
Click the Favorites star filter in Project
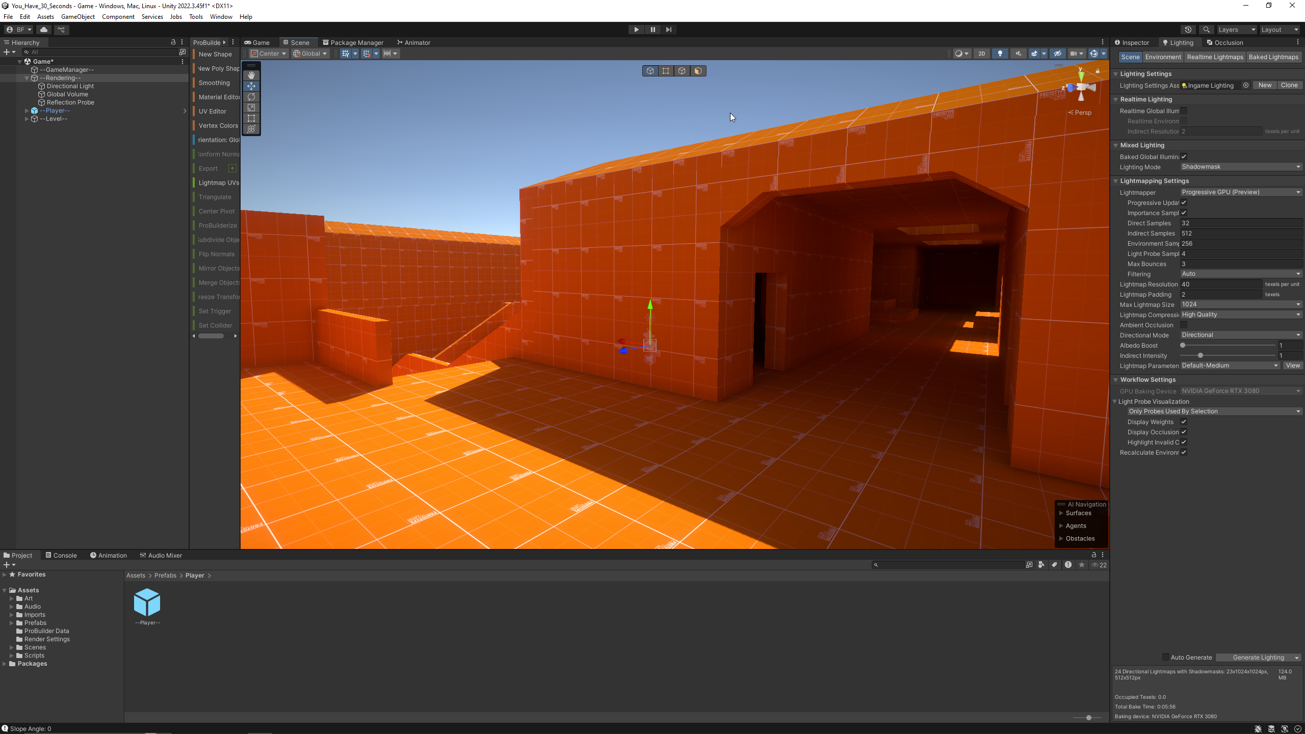(1082, 565)
